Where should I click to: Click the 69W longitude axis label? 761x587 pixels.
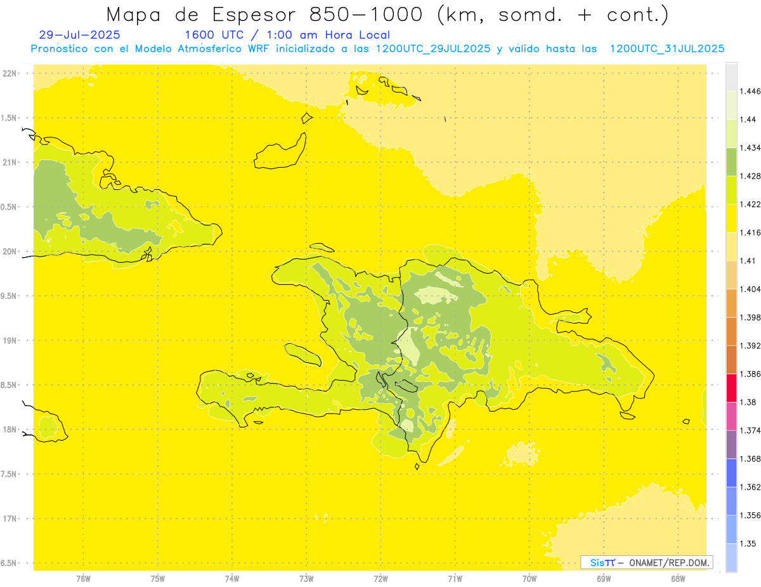[x=604, y=578]
